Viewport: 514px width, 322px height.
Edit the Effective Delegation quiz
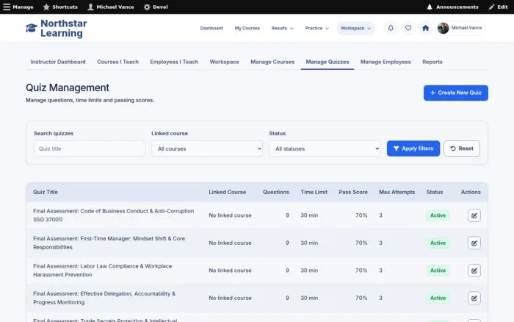click(474, 298)
